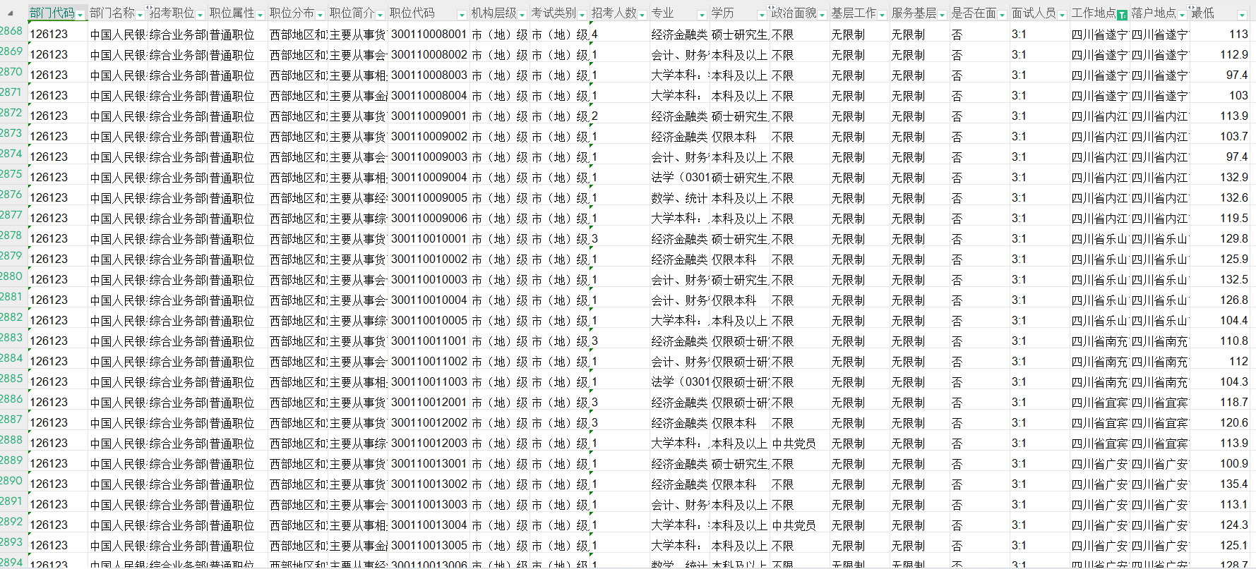Click the active filter icon on 工作地点 header
The image size is (1256, 569).
pyautogui.click(x=1122, y=15)
